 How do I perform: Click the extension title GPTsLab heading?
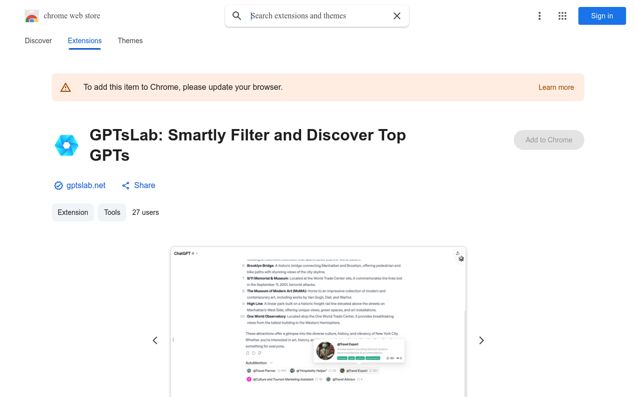point(248,145)
